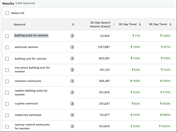
Task: Check the Select All checkbox
Action: pos(7,13)
